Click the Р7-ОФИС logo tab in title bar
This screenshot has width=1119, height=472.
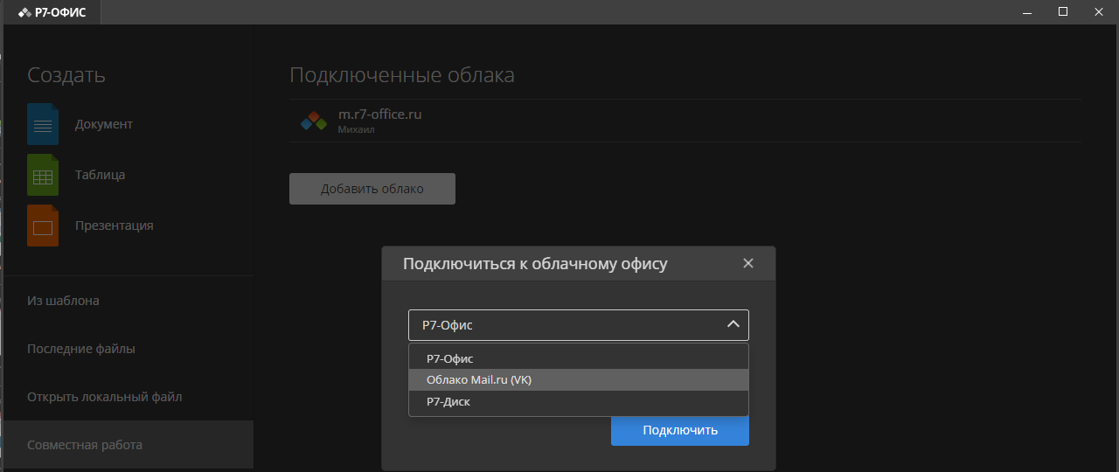(x=52, y=11)
